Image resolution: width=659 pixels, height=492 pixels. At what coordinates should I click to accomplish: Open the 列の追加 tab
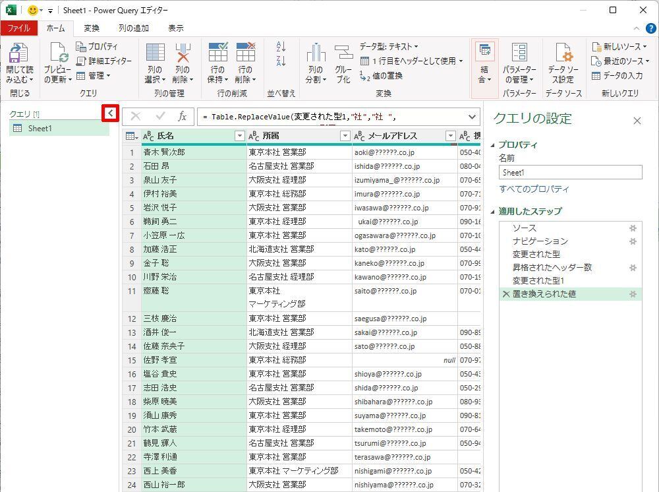coord(133,28)
